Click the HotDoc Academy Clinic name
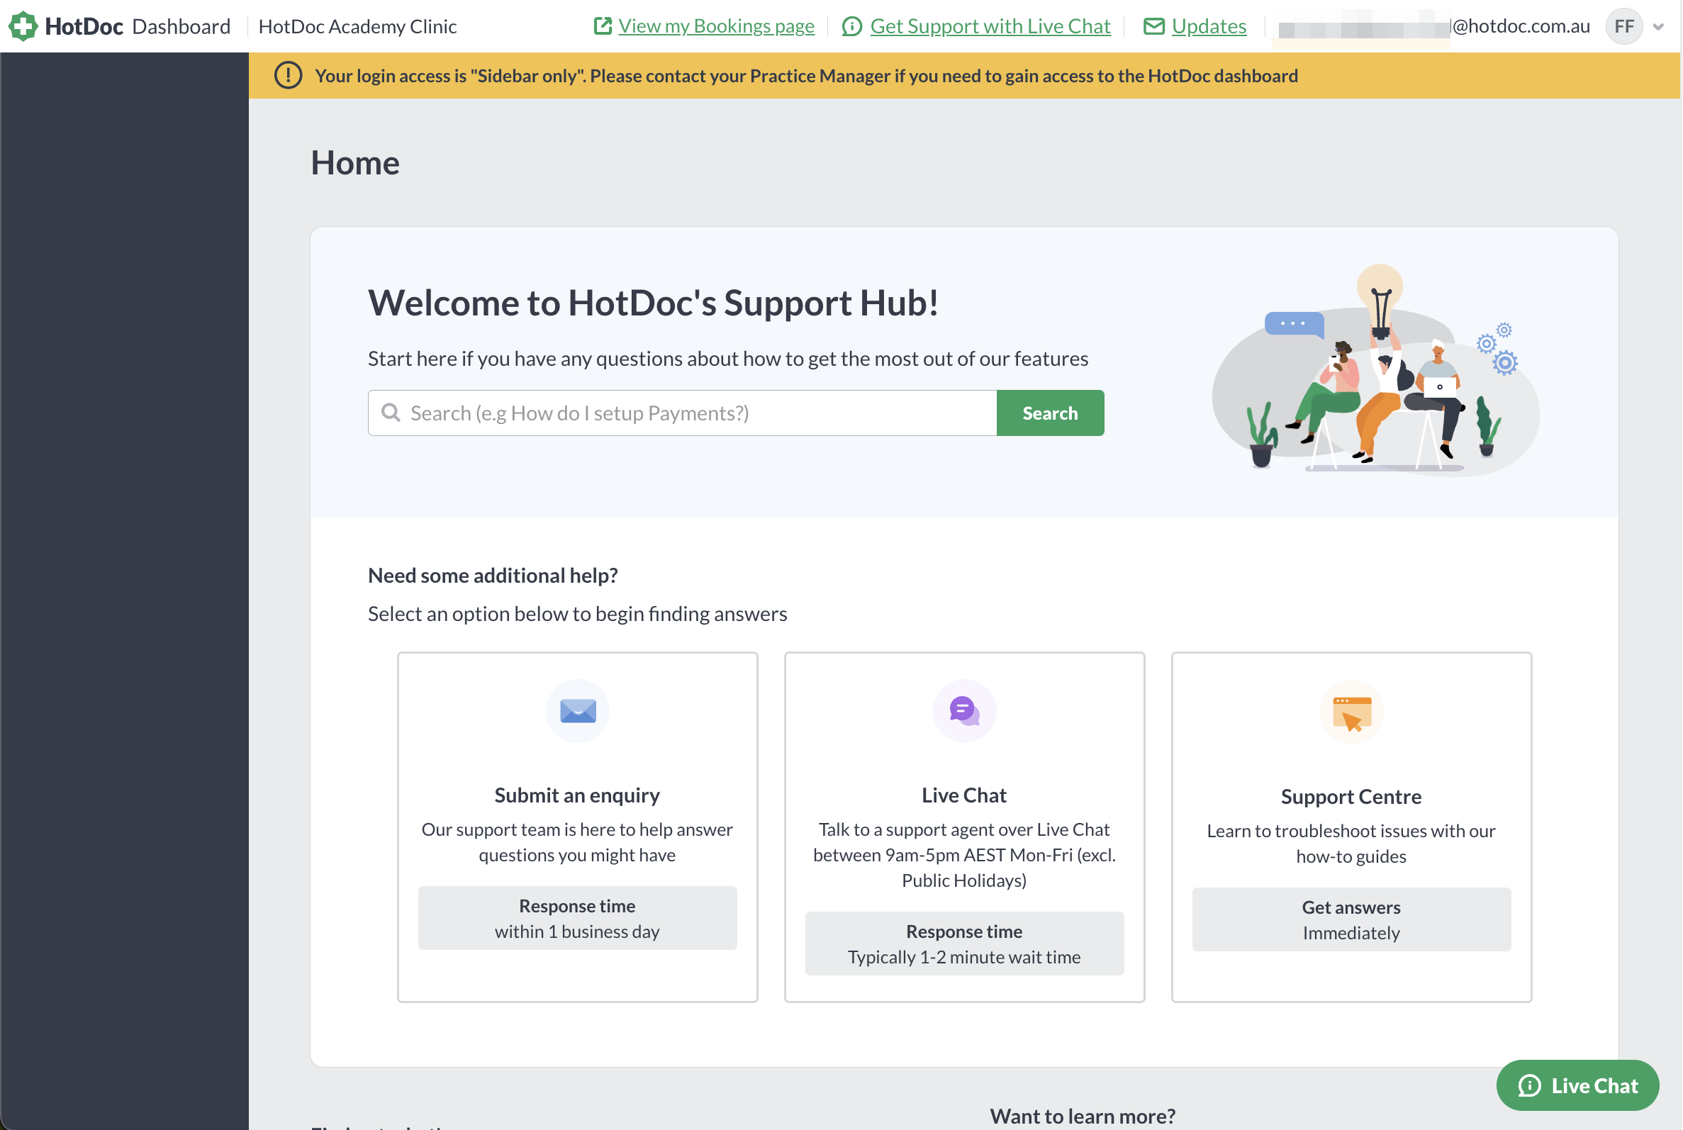 point(357,27)
